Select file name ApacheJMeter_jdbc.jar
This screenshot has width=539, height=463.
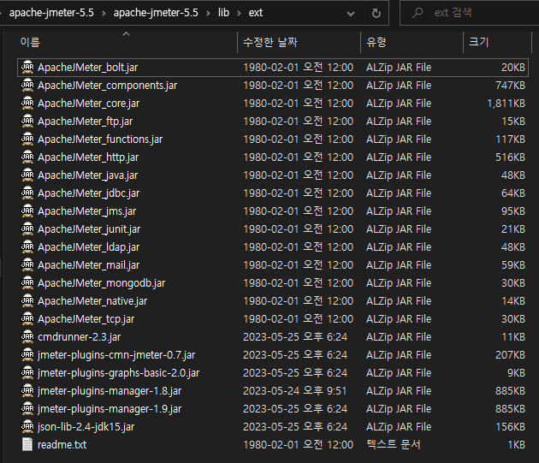(x=88, y=193)
